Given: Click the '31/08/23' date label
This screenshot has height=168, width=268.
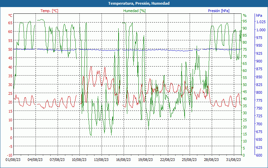Looking at the screenshot, I should tap(233, 160).
